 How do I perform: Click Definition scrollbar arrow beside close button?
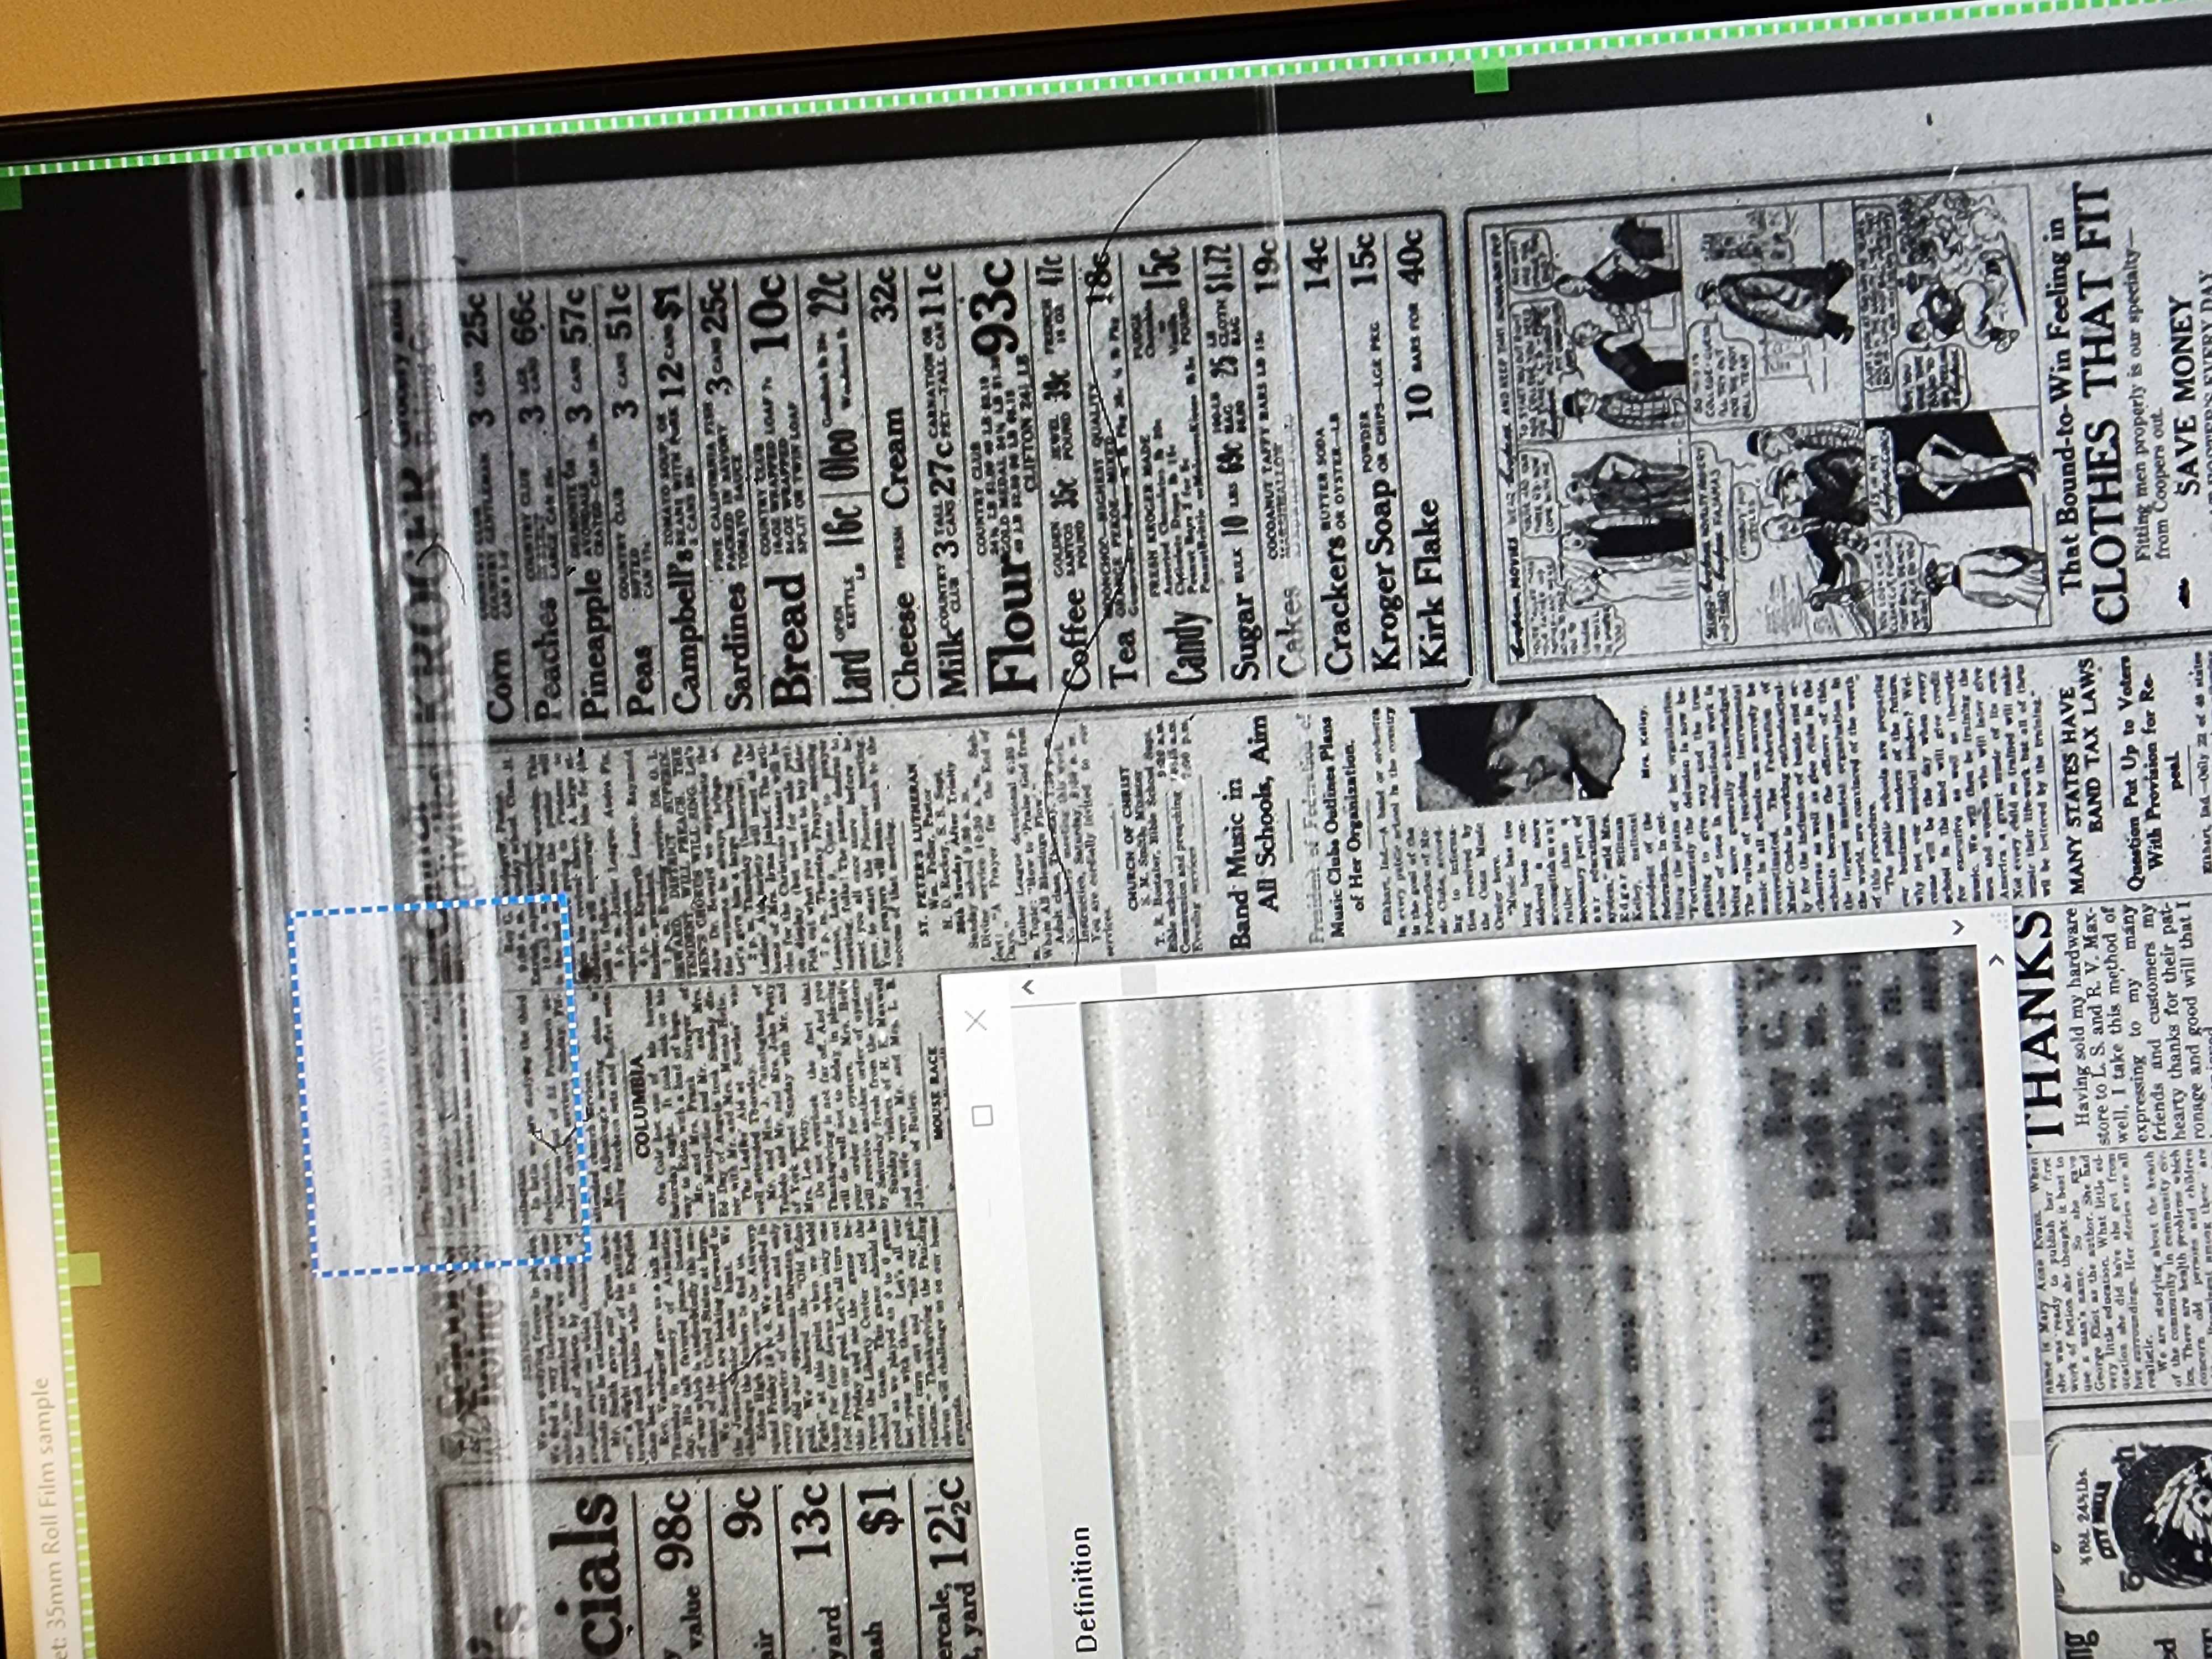(1027, 988)
